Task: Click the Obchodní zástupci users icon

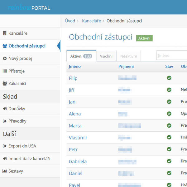Action: pos(5,46)
